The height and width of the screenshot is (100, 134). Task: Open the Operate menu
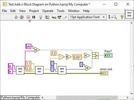48,11
